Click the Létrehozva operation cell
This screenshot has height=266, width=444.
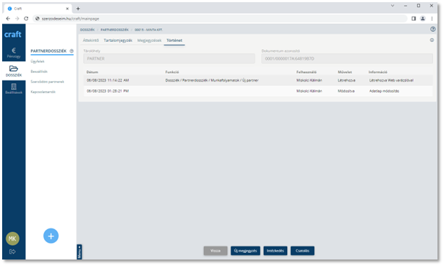click(346, 80)
